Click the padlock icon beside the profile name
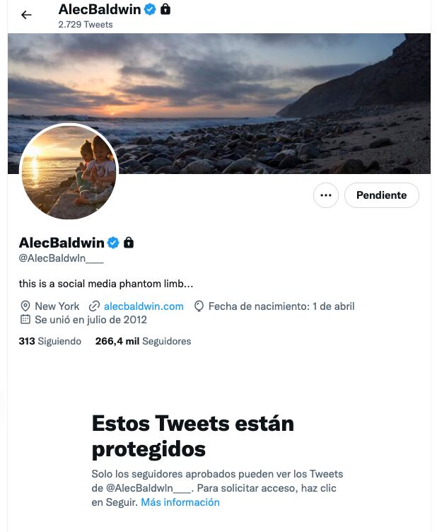 point(129,242)
